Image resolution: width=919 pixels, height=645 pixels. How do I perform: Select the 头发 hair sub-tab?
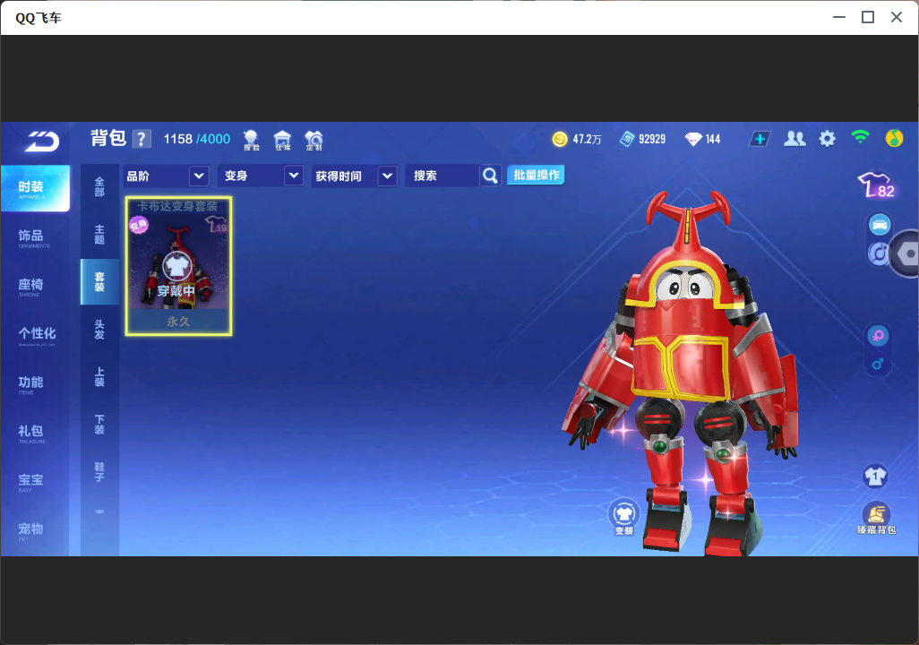99,330
